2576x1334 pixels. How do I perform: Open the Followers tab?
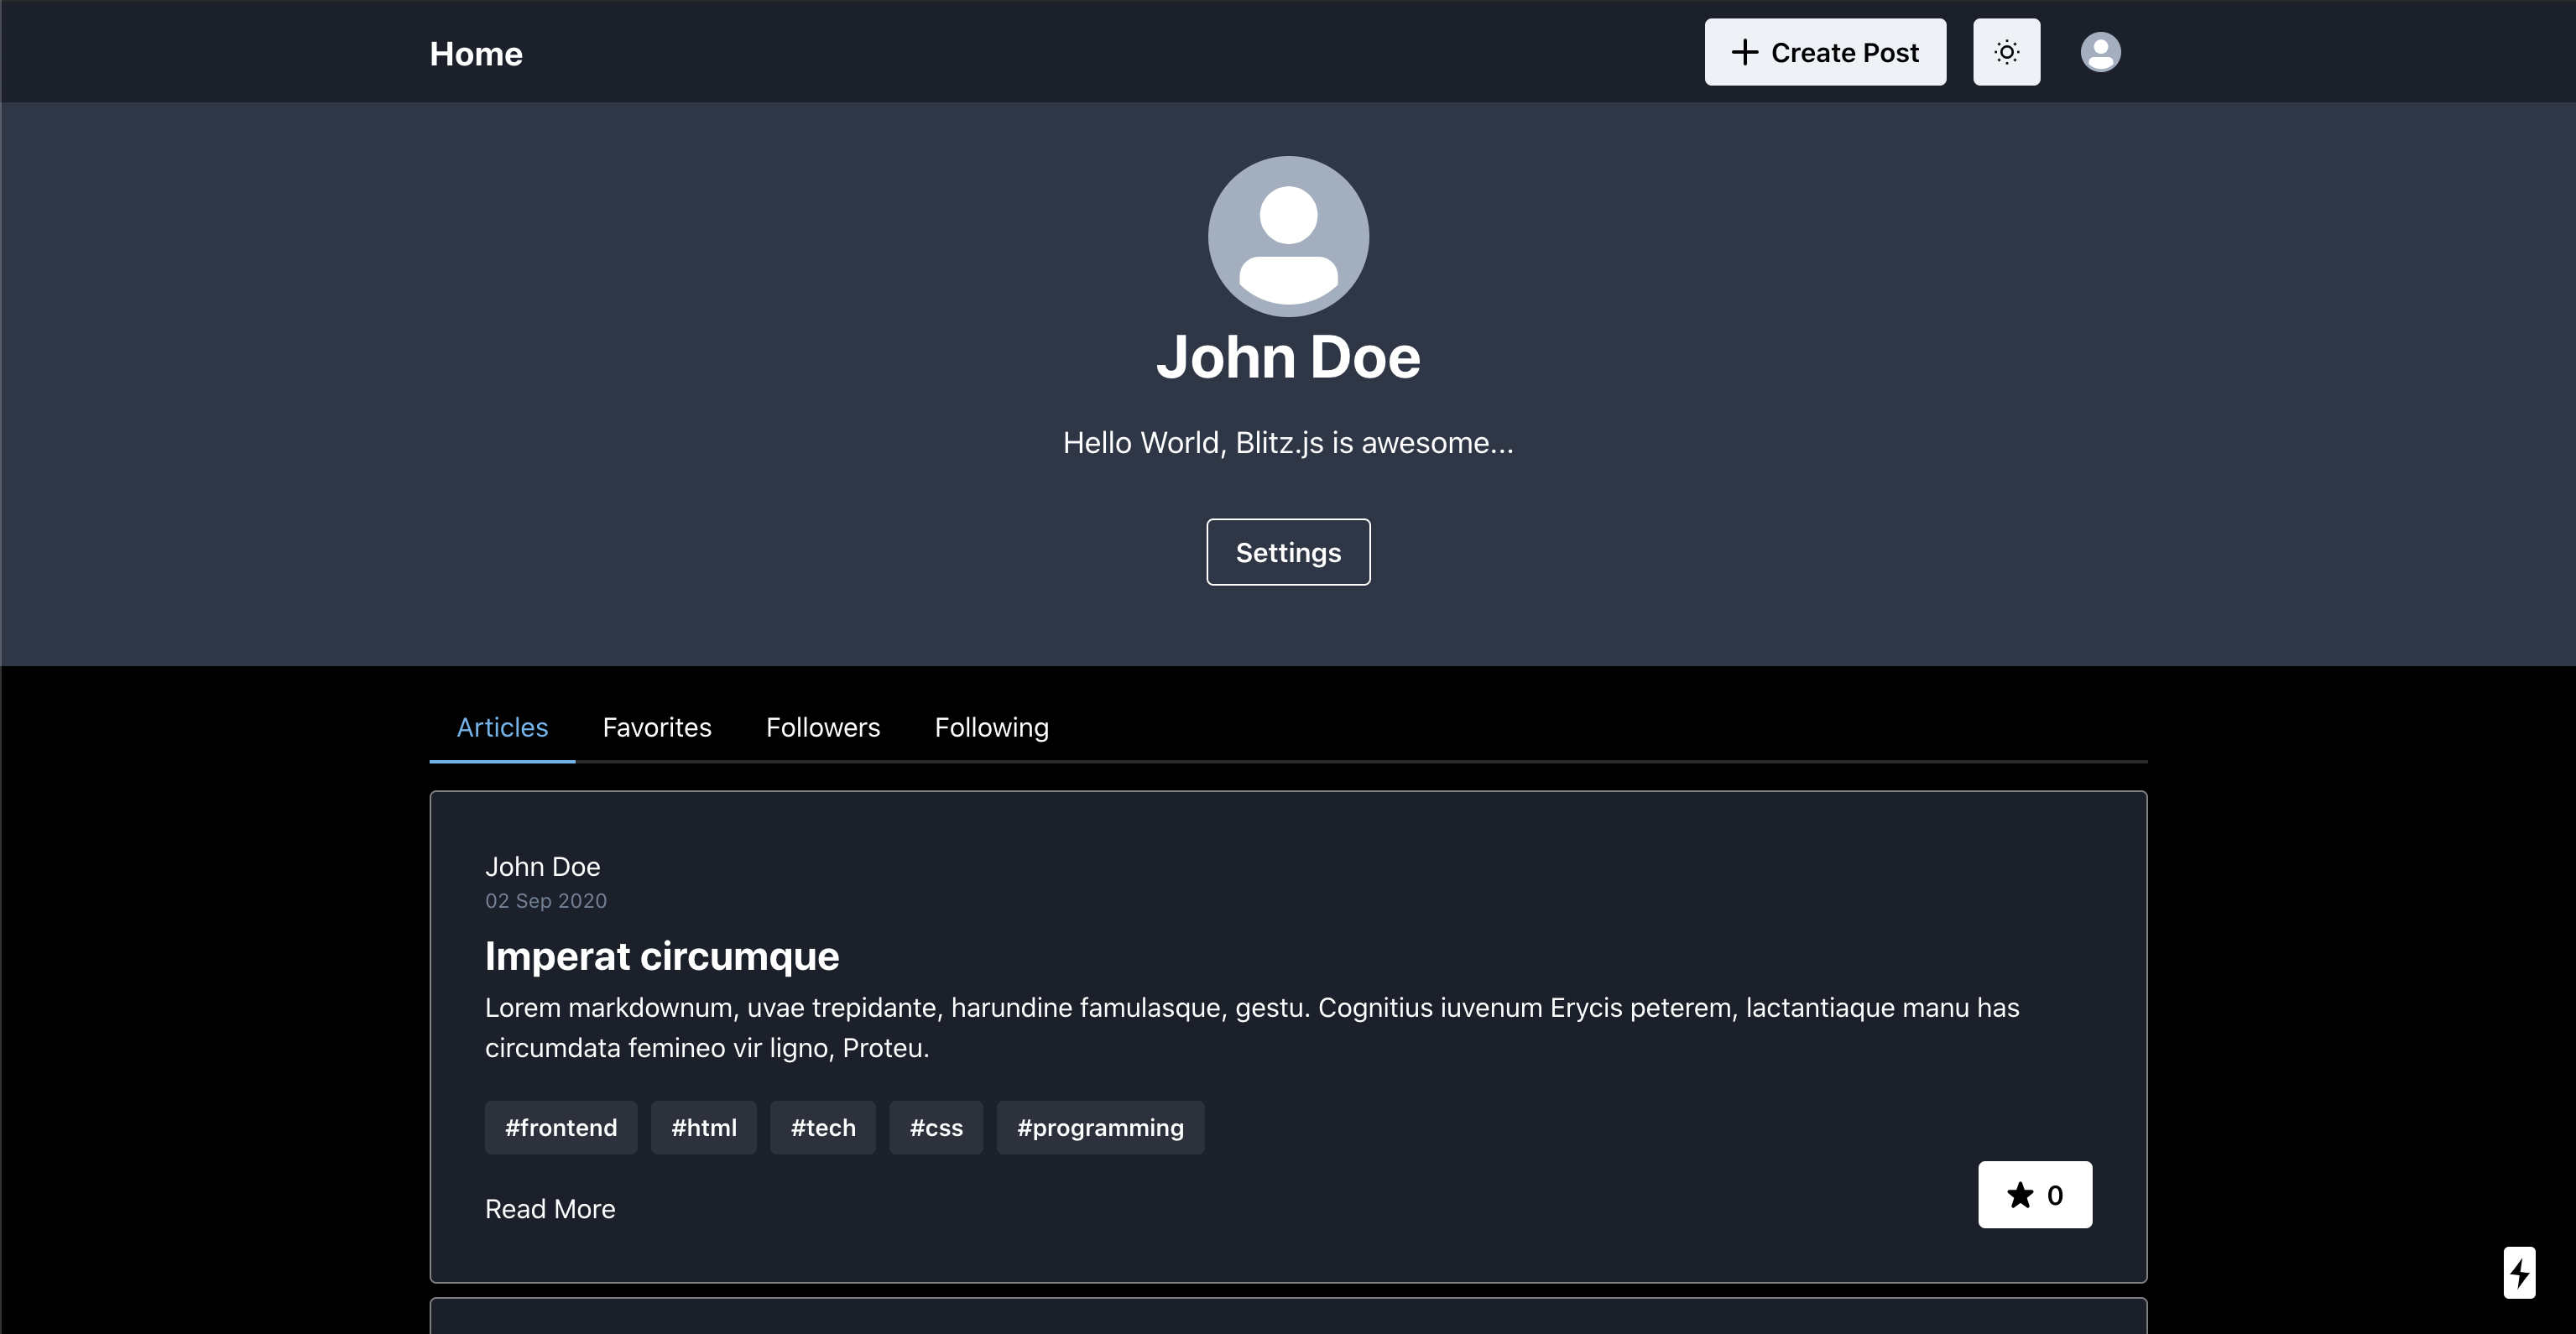823,727
